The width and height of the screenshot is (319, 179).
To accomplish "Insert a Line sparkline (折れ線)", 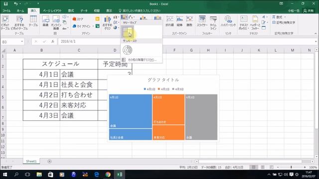I will pyautogui.click(x=169, y=21).
